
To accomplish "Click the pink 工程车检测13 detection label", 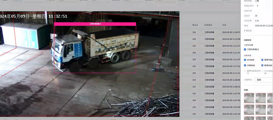I will [x=95, y=24].
